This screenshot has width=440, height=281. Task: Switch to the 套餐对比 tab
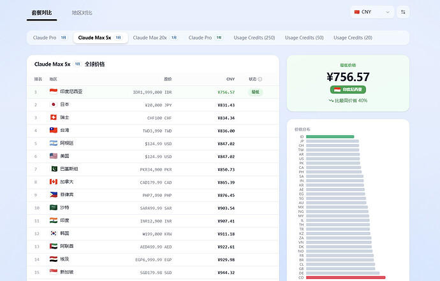pyautogui.click(x=42, y=13)
